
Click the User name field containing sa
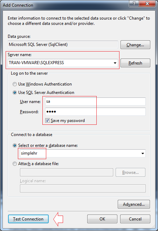(95, 101)
